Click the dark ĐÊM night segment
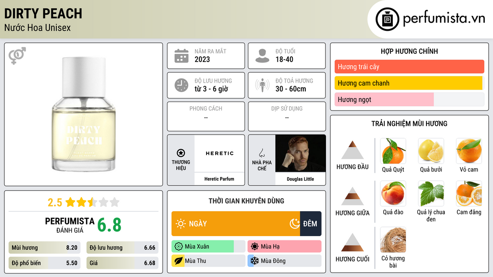The width and height of the screenshot is (493, 277). coord(311,224)
